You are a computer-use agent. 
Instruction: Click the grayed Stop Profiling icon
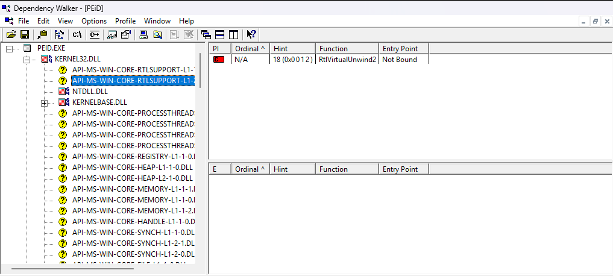tap(189, 35)
